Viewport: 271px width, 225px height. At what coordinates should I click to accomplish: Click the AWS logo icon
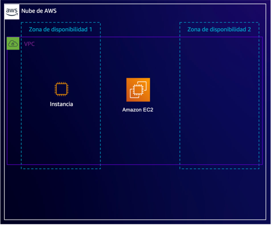click(12, 12)
